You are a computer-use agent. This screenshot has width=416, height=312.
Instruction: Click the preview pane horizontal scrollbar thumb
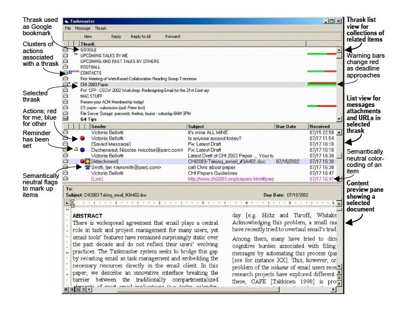pos(199,289)
